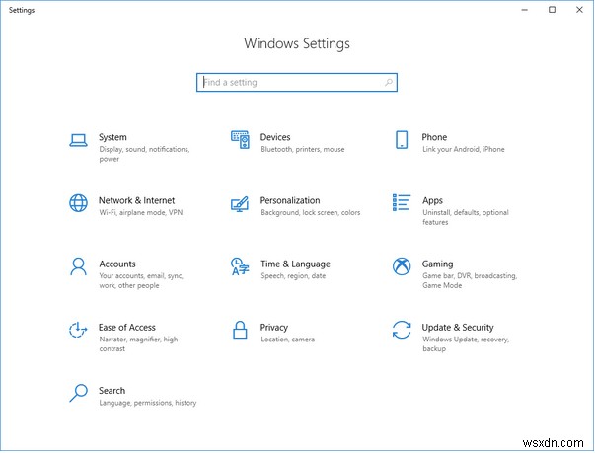
Task: Maximize the Settings window
Action: 552,10
